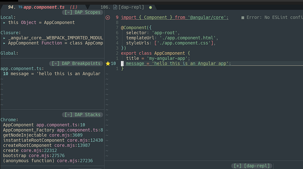Image resolution: width=303 pixels, height=169 pixels.
Task: Open stack frame getNodeInjectable core.mjs:3609
Action: pos(42,135)
